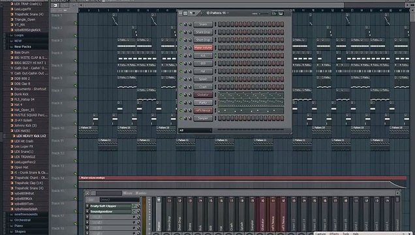This screenshot has width=415, height=235.
Task: Click Soundgoodizer mix level knob in mixer
Action: [138, 211]
